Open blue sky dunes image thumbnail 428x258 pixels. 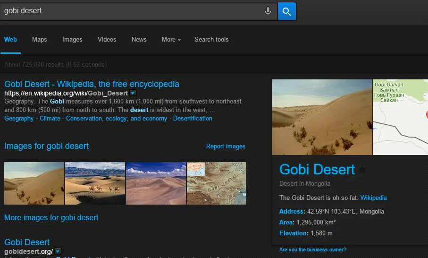coord(156,183)
